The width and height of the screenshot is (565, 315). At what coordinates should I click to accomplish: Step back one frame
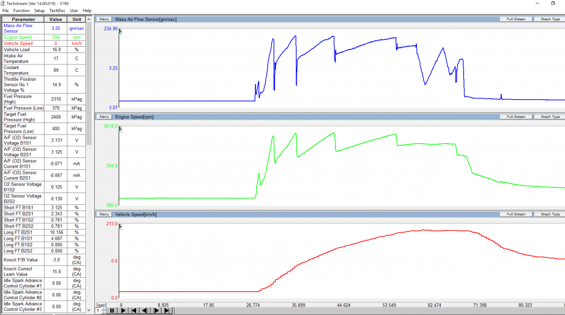(x=145, y=310)
